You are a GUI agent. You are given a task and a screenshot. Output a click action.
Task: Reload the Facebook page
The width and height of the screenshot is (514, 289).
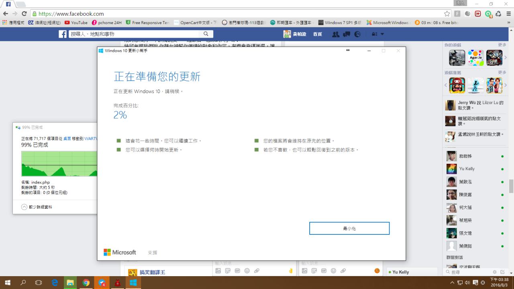pyautogui.click(x=24, y=14)
